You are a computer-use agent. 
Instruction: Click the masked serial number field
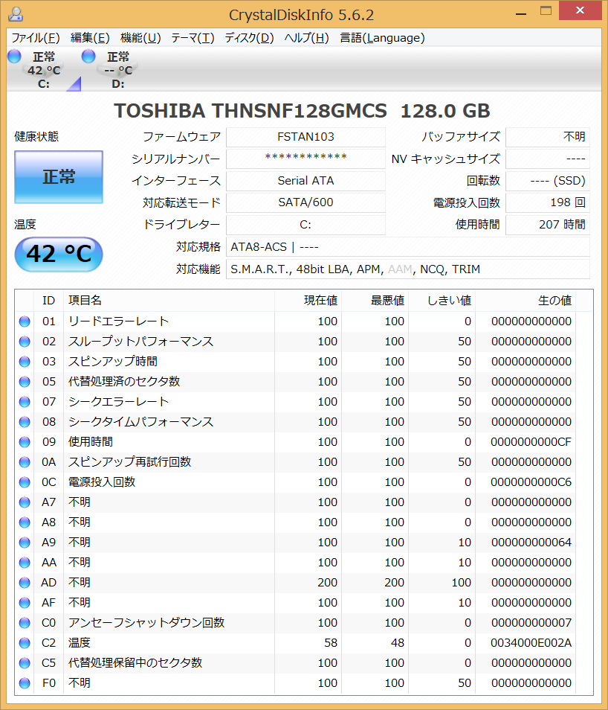305,159
